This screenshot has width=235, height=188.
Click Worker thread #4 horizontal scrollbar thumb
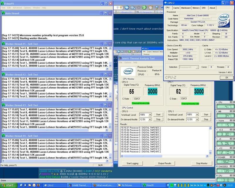coord(46,161)
